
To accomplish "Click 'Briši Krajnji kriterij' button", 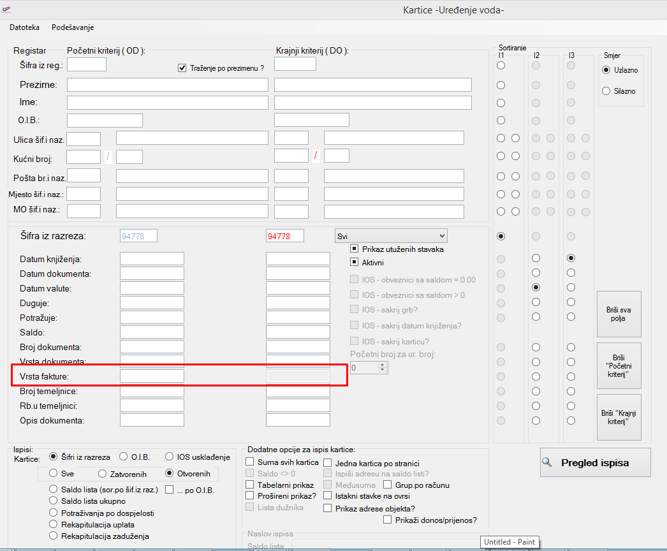I will [619, 417].
